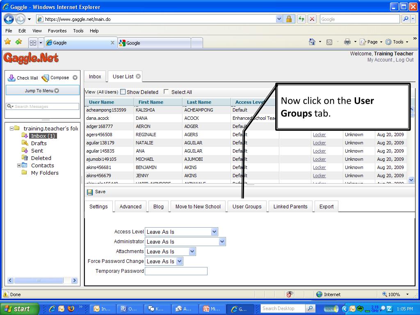Click the status bar warning icon
This screenshot has height=315, width=420.
coord(6,294)
